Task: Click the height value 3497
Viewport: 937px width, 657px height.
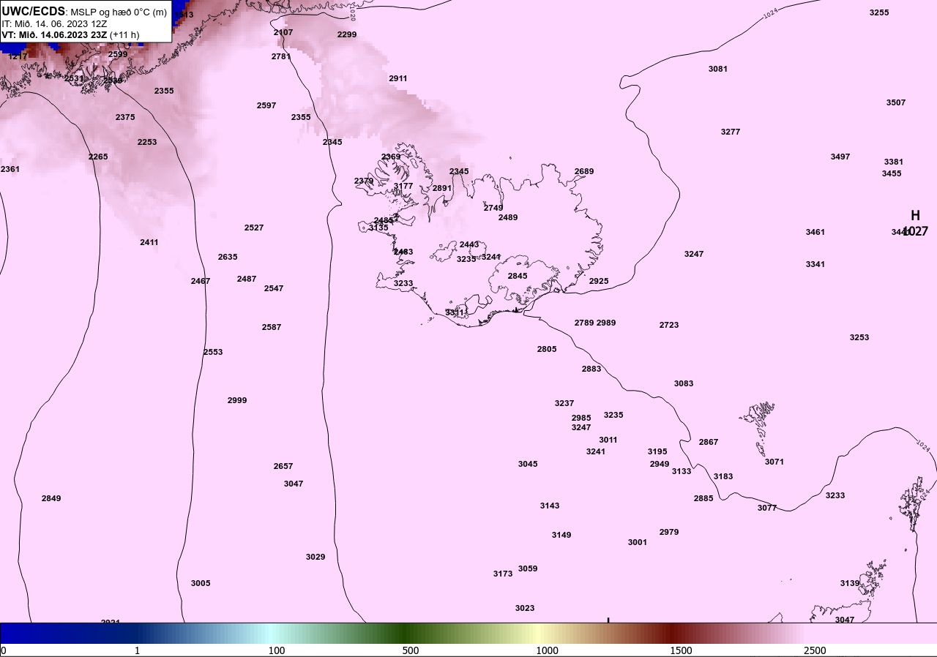Action: coord(840,157)
